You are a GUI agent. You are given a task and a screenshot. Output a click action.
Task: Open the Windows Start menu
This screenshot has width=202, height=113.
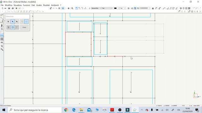tap(4, 110)
